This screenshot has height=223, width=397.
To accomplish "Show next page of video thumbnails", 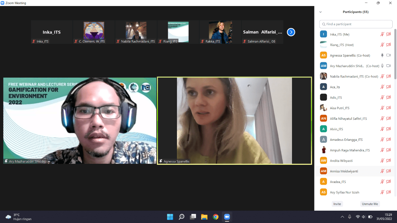I will [x=291, y=32].
